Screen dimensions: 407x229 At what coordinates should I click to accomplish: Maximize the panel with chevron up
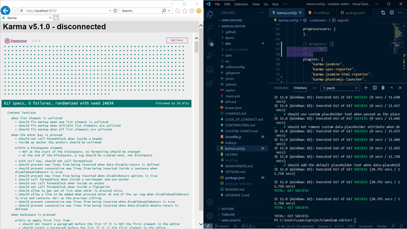point(392,88)
